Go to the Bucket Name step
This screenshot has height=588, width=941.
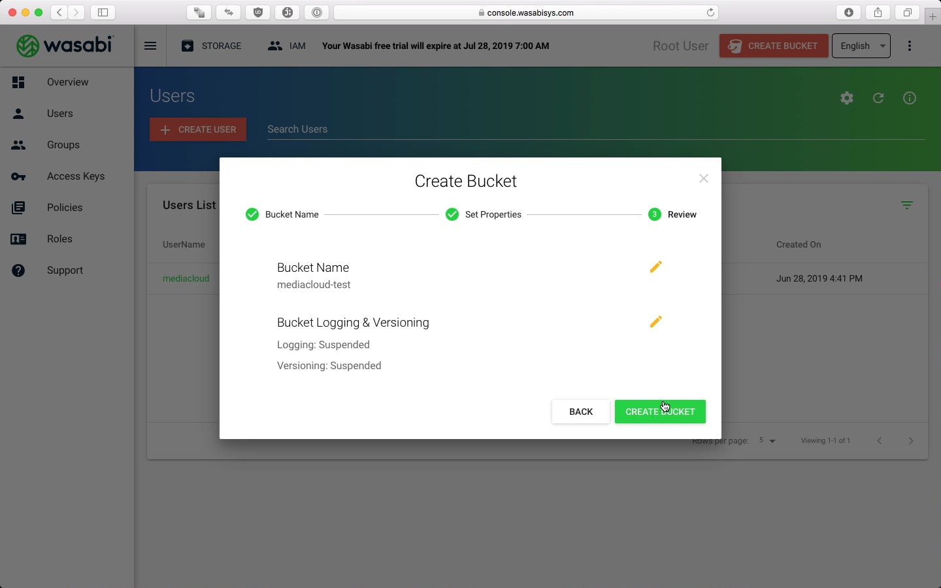(x=282, y=214)
